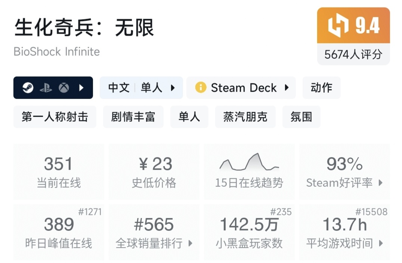402x263 pixels.
Task: Select the 剧情丰富 tag
Action: coord(133,117)
